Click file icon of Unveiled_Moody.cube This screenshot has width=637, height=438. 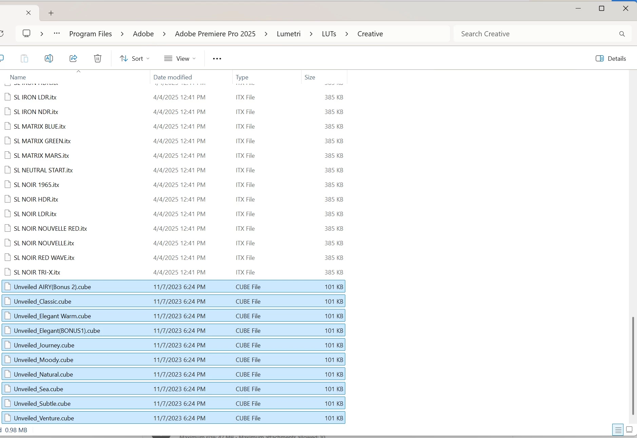[7, 360]
